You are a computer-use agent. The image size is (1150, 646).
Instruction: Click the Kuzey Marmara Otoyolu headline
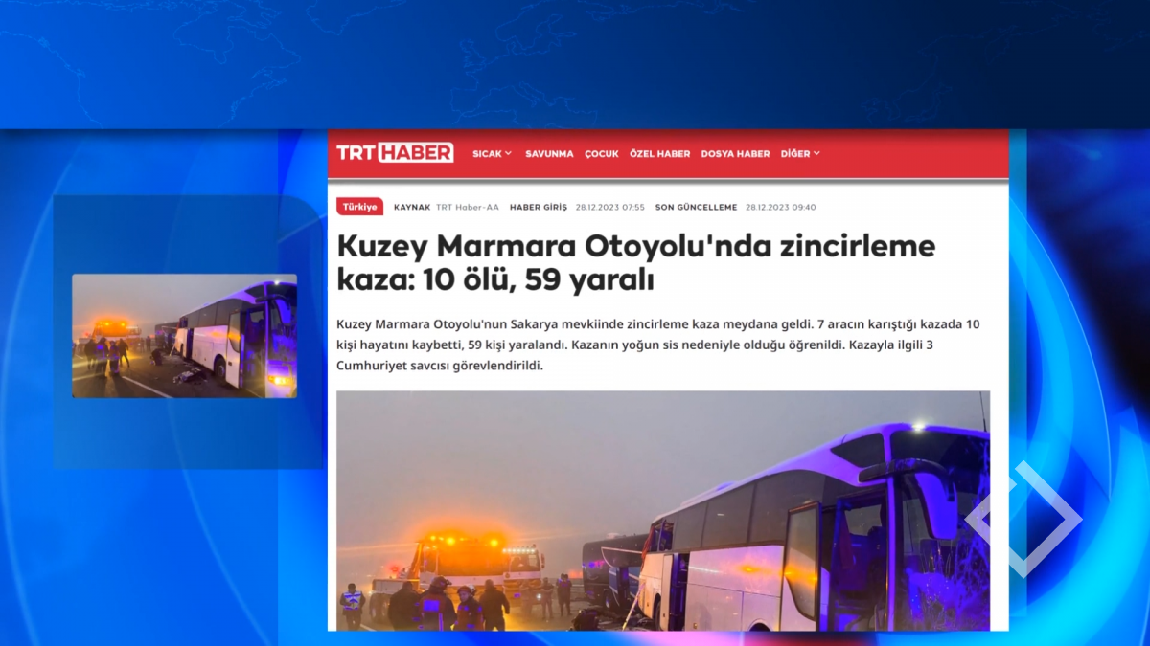tap(634, 263)
